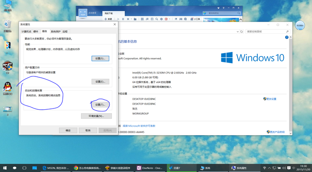The image size is (312, 172).
Task: Collapse the Xunlei banner with the up chevron
Action: click(240, 19)
